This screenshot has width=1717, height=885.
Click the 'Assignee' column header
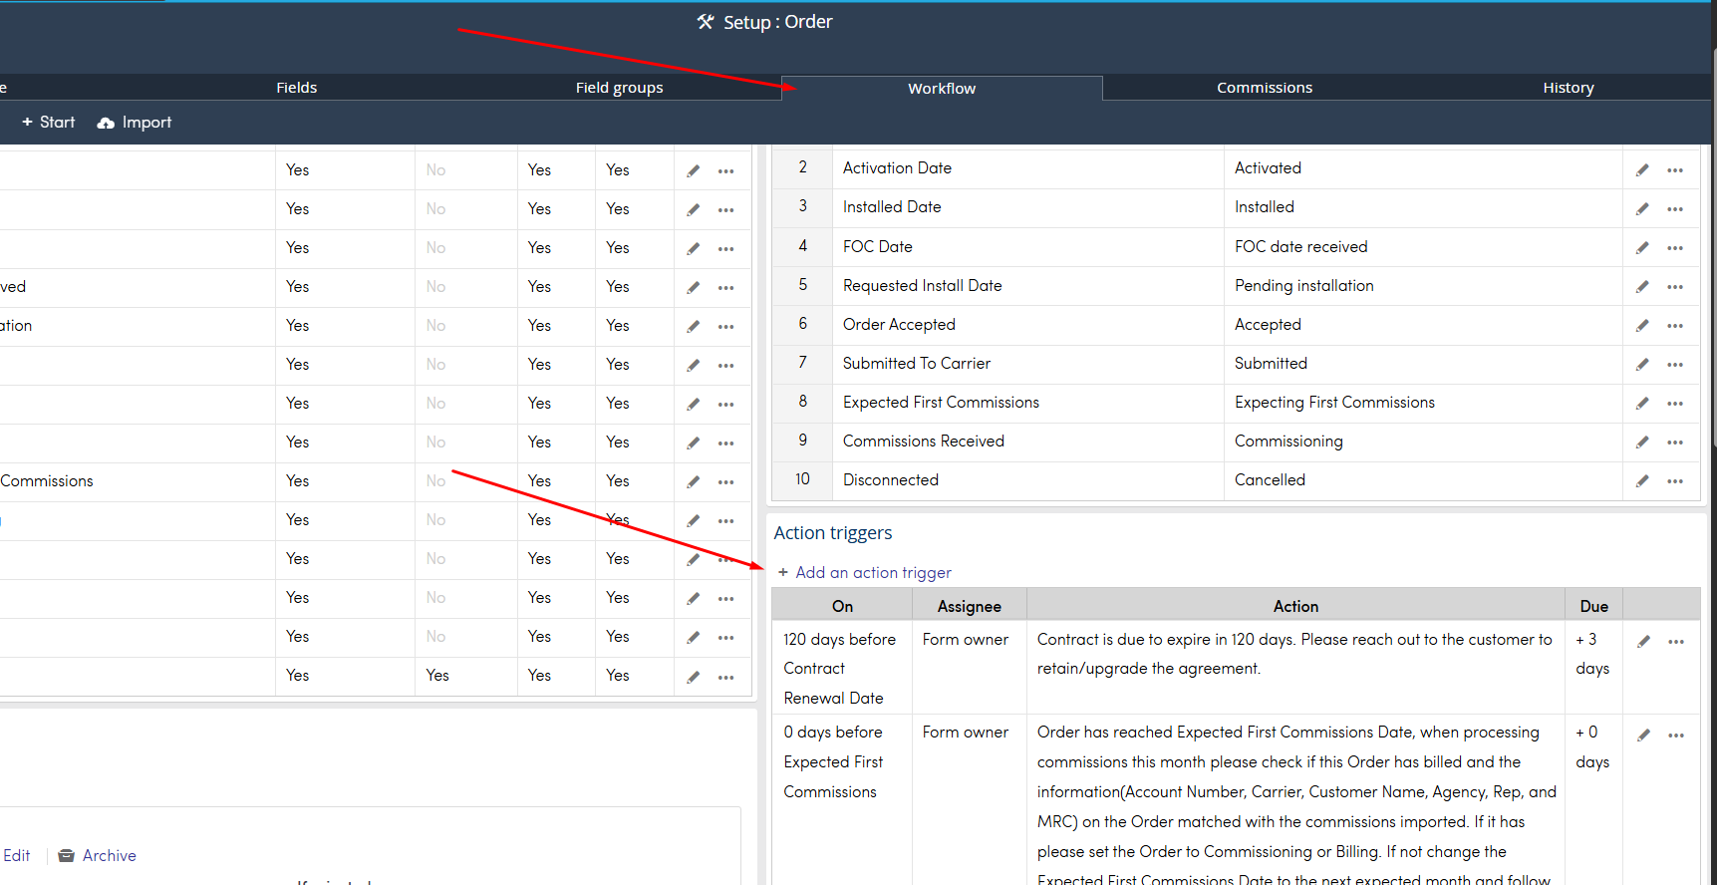969,606
